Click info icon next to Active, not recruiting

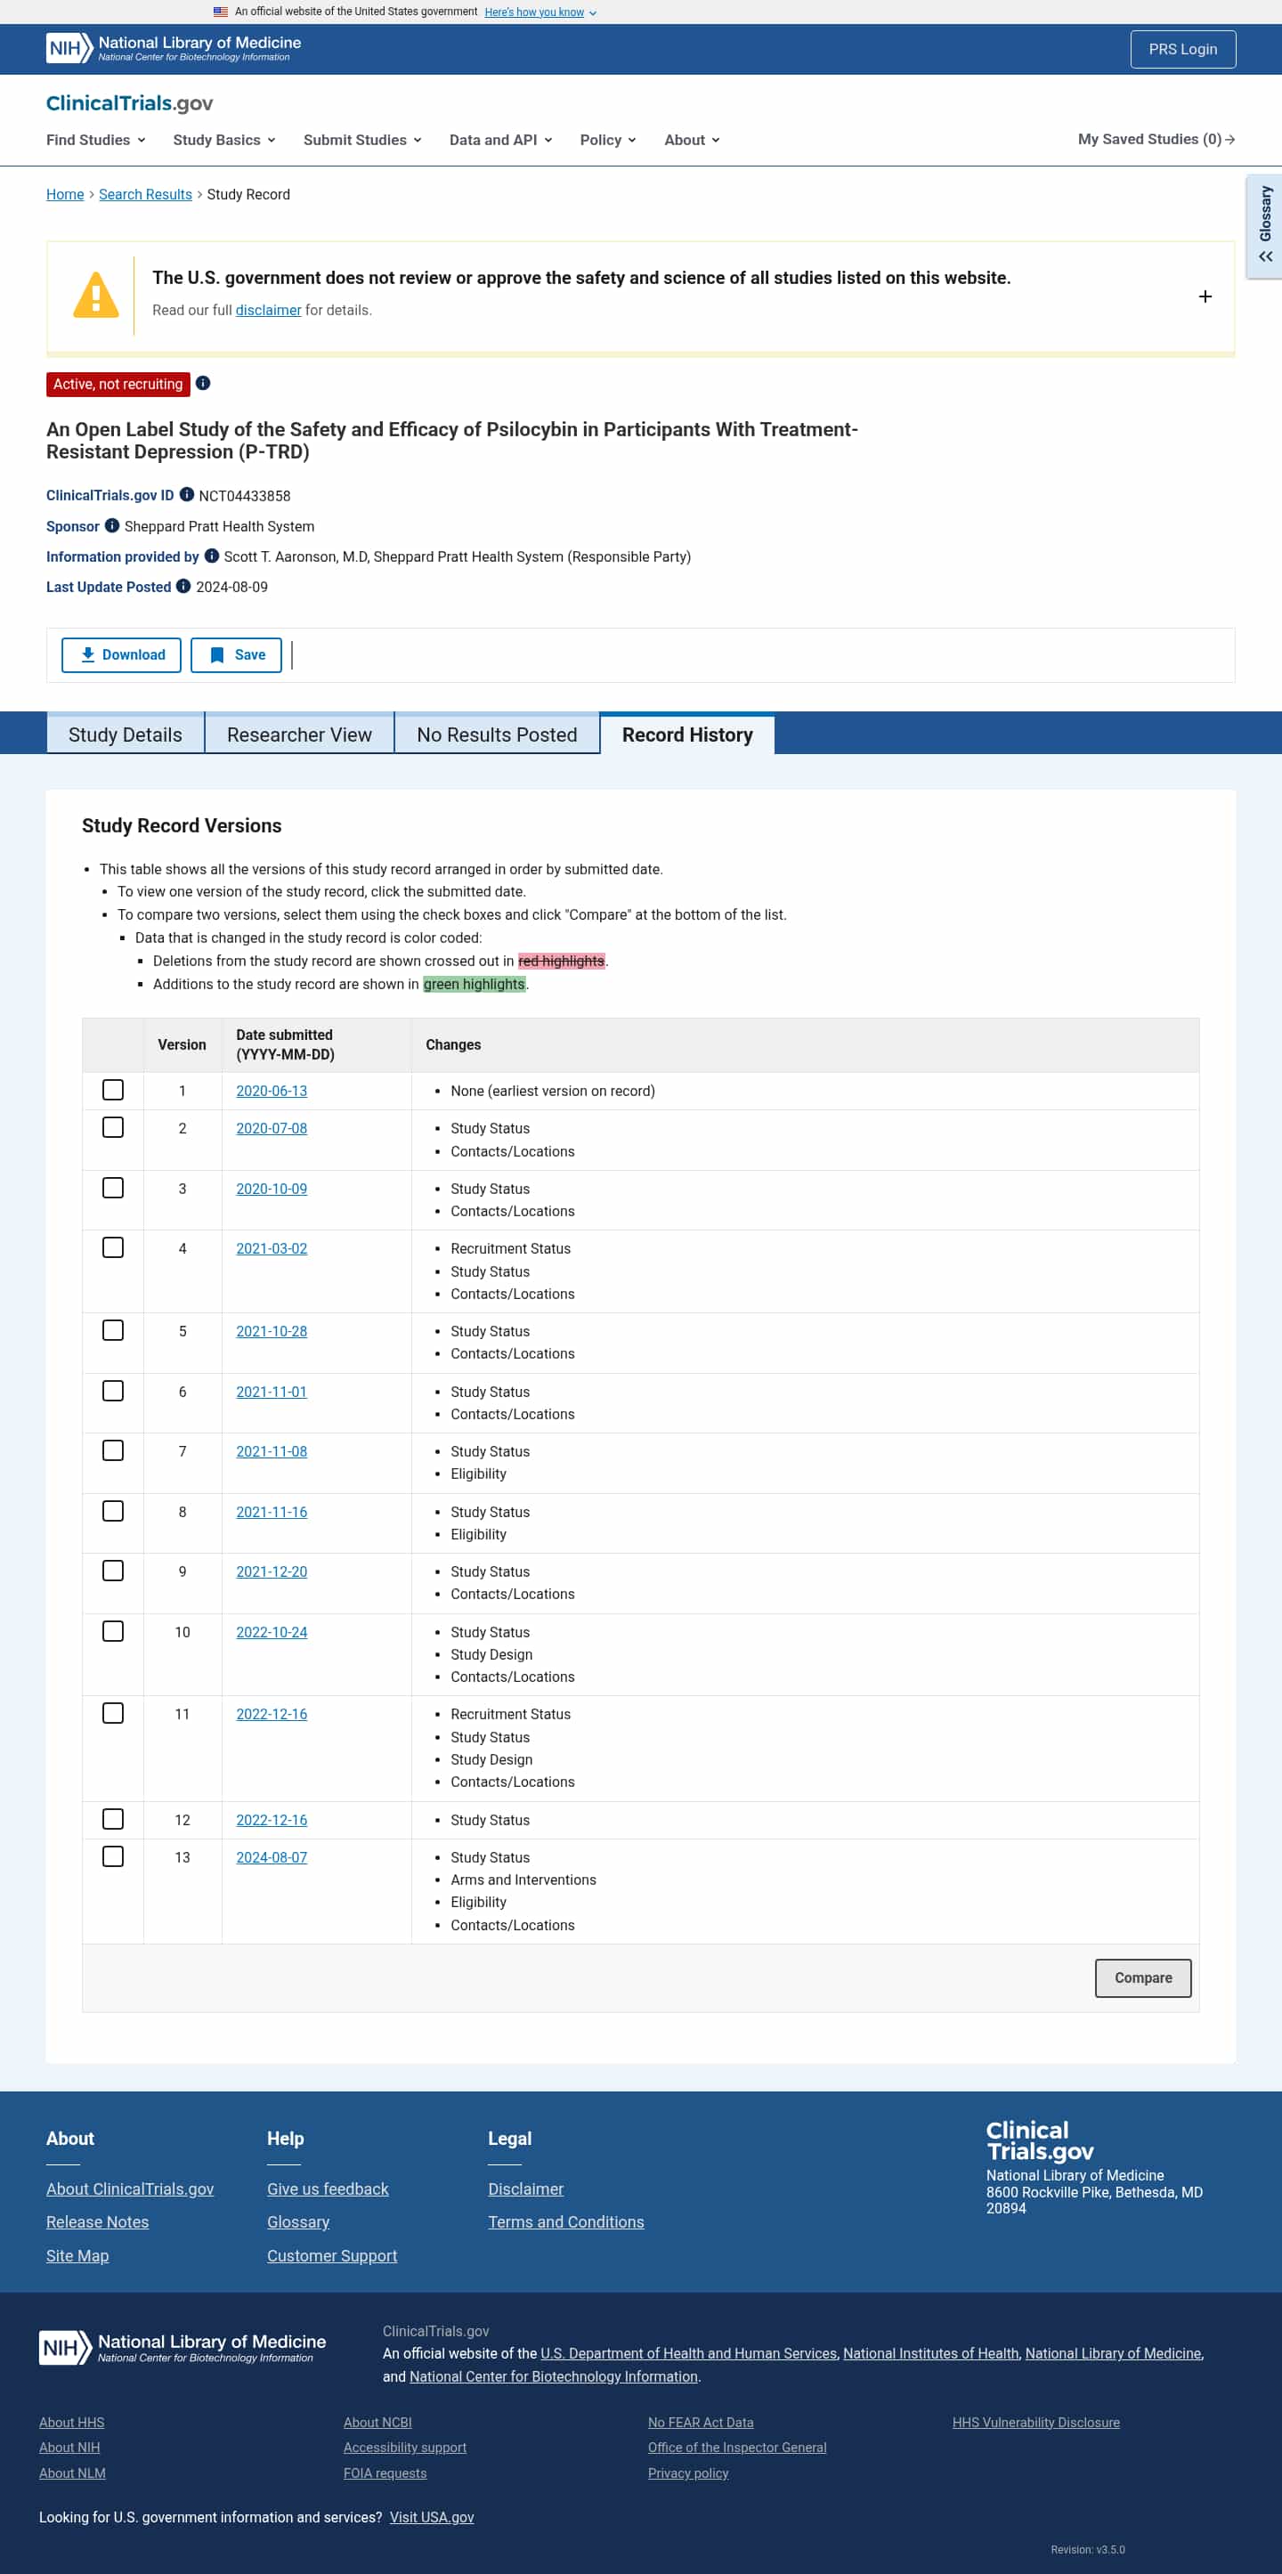point(203,384)
